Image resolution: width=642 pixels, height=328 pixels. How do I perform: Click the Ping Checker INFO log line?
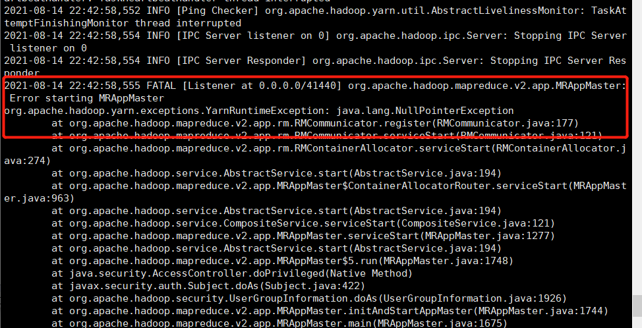click(x=315, y=16)
